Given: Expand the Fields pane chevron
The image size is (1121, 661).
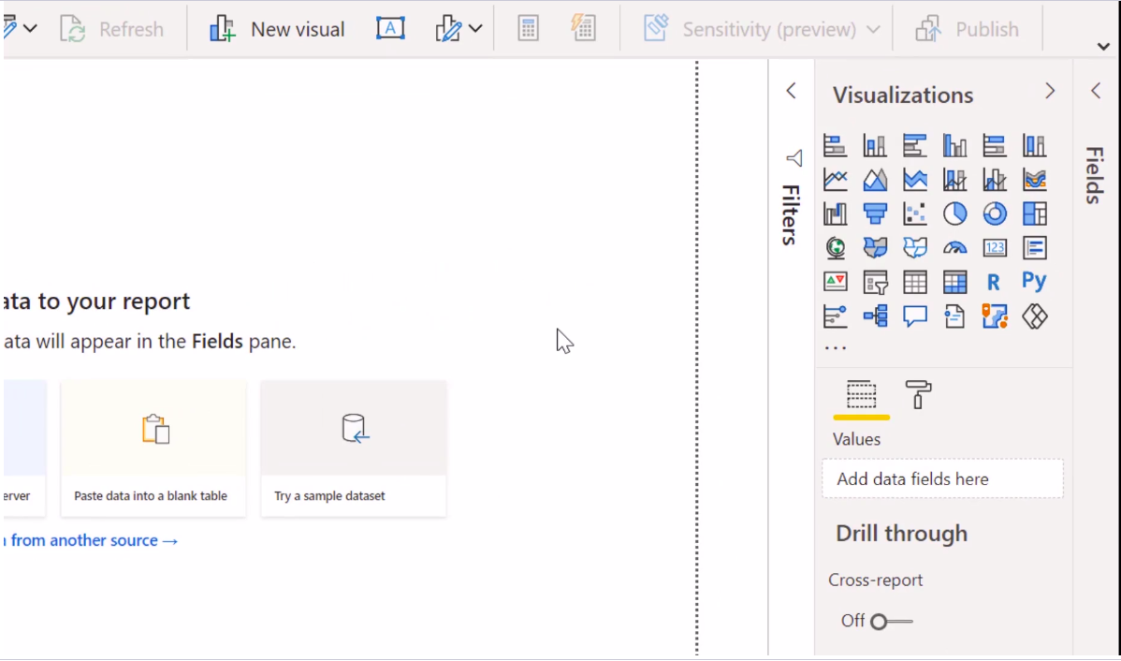Looking at the screenshot, I should [x=1096, y=91].
